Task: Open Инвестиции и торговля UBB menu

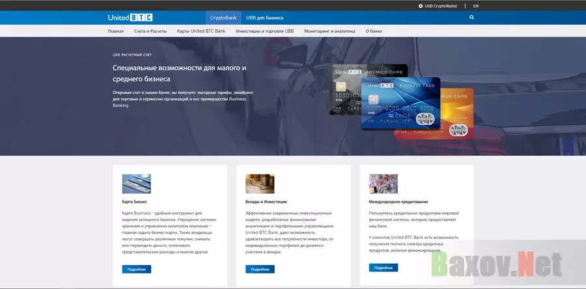Action: (264, 31)
